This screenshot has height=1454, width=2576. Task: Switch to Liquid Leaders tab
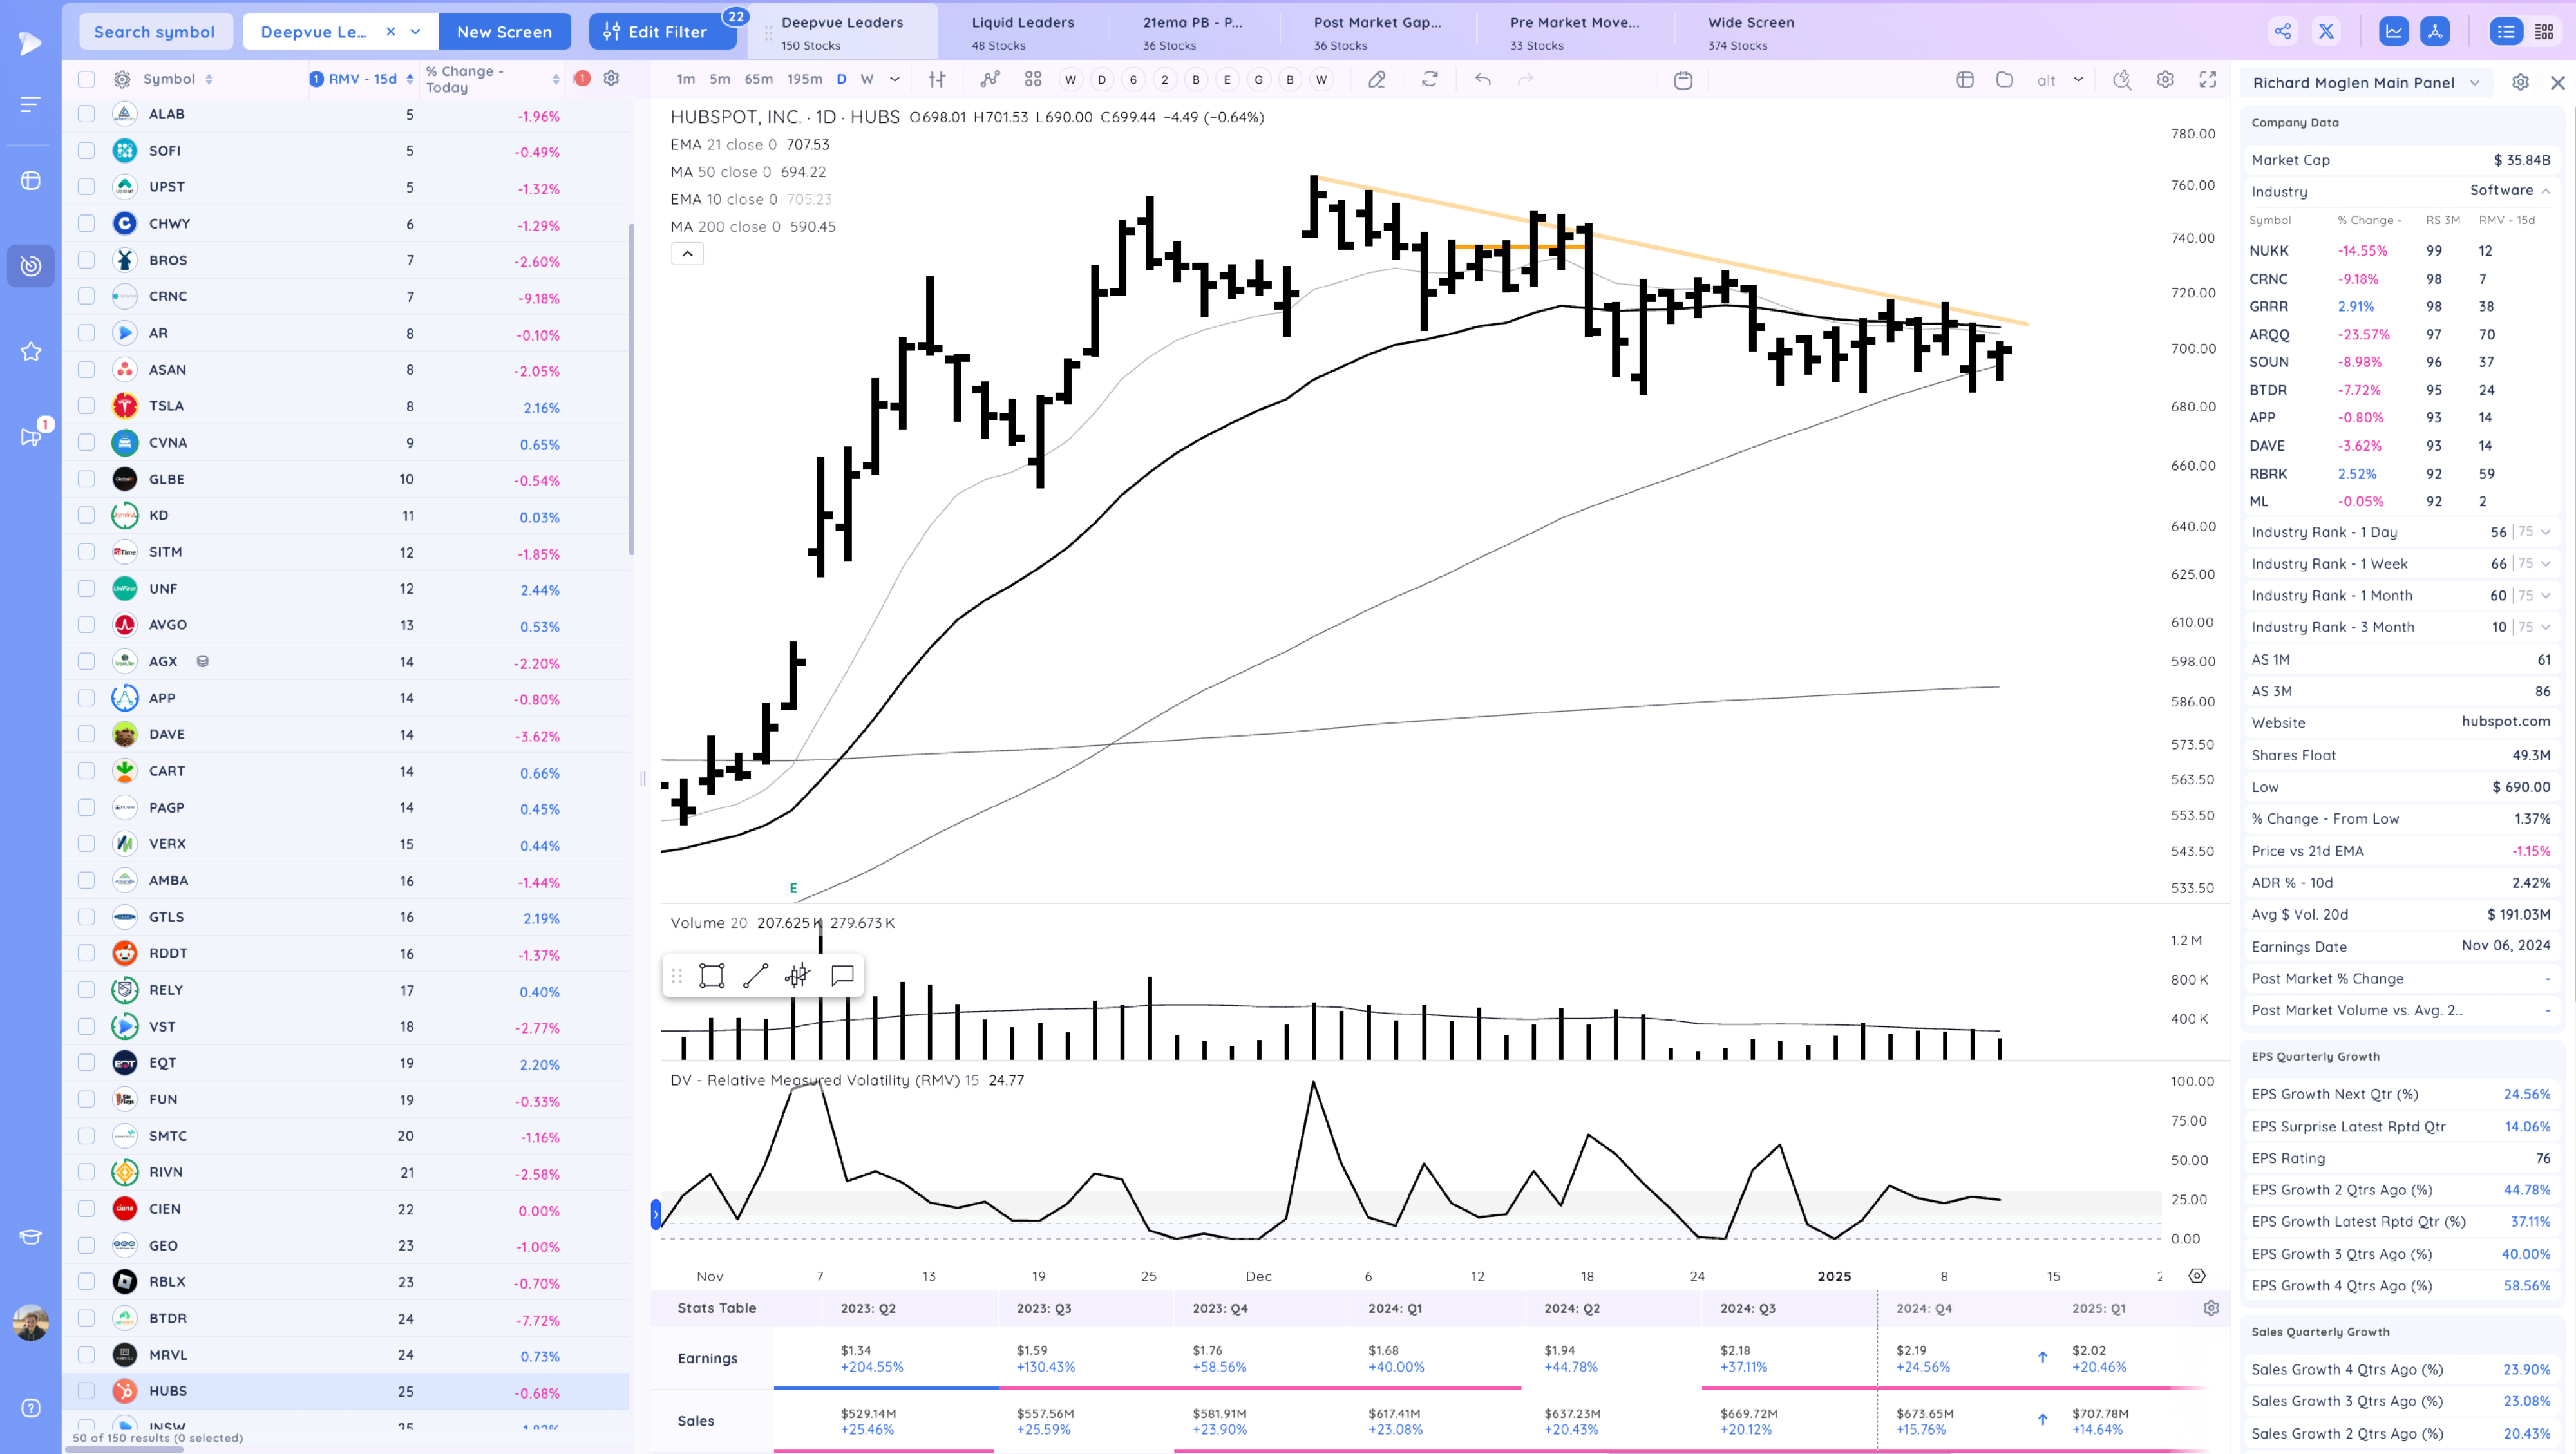pyautogui.click(x=1022, y=32)
